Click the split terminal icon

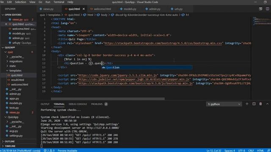(254, 104)
